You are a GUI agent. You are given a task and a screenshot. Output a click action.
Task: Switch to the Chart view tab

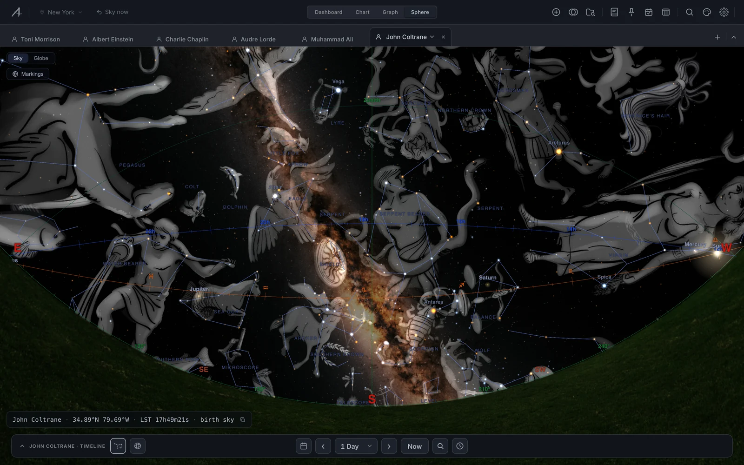[x=363, y=12]
